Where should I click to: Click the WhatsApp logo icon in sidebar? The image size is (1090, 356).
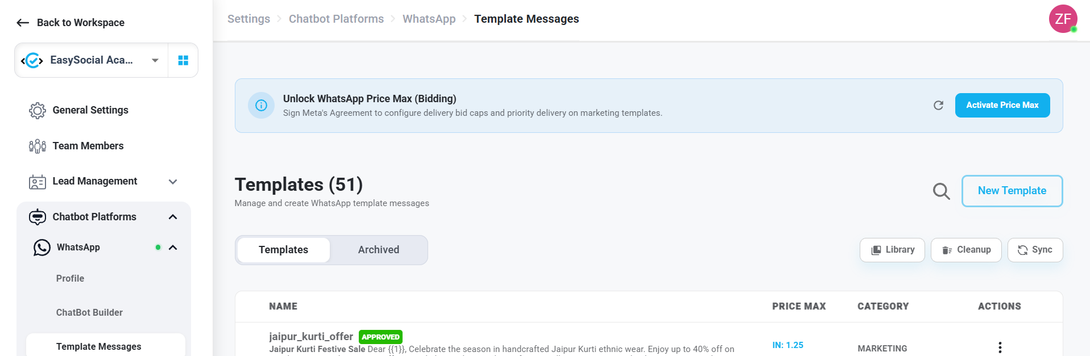(42, 248)
